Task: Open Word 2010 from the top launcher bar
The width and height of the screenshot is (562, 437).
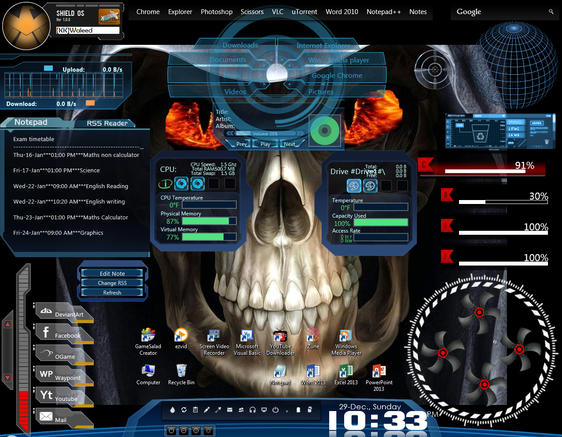Action: coord(342,12)
